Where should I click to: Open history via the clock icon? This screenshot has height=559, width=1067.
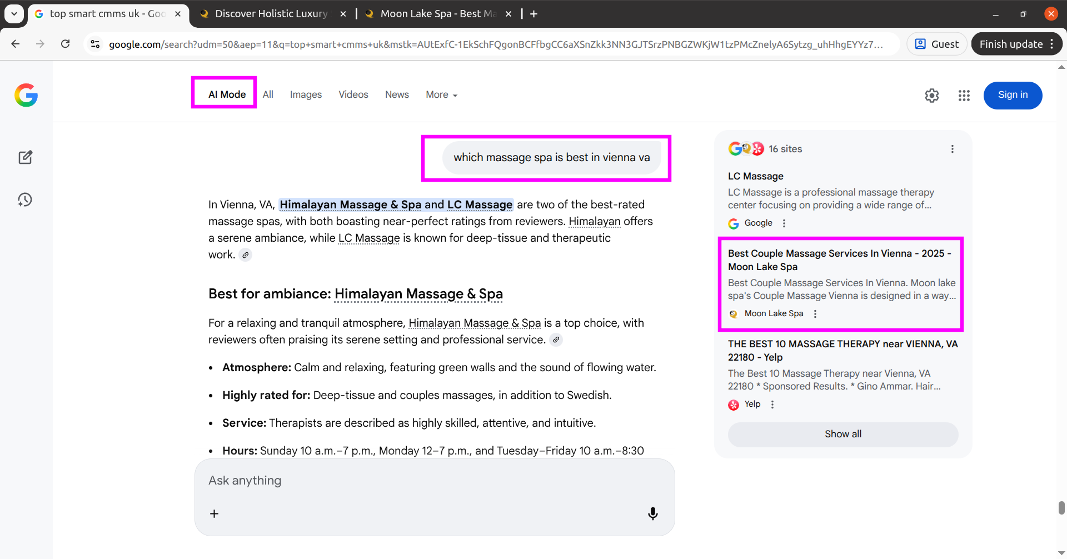pyautogui.click(x=26, y=199)
